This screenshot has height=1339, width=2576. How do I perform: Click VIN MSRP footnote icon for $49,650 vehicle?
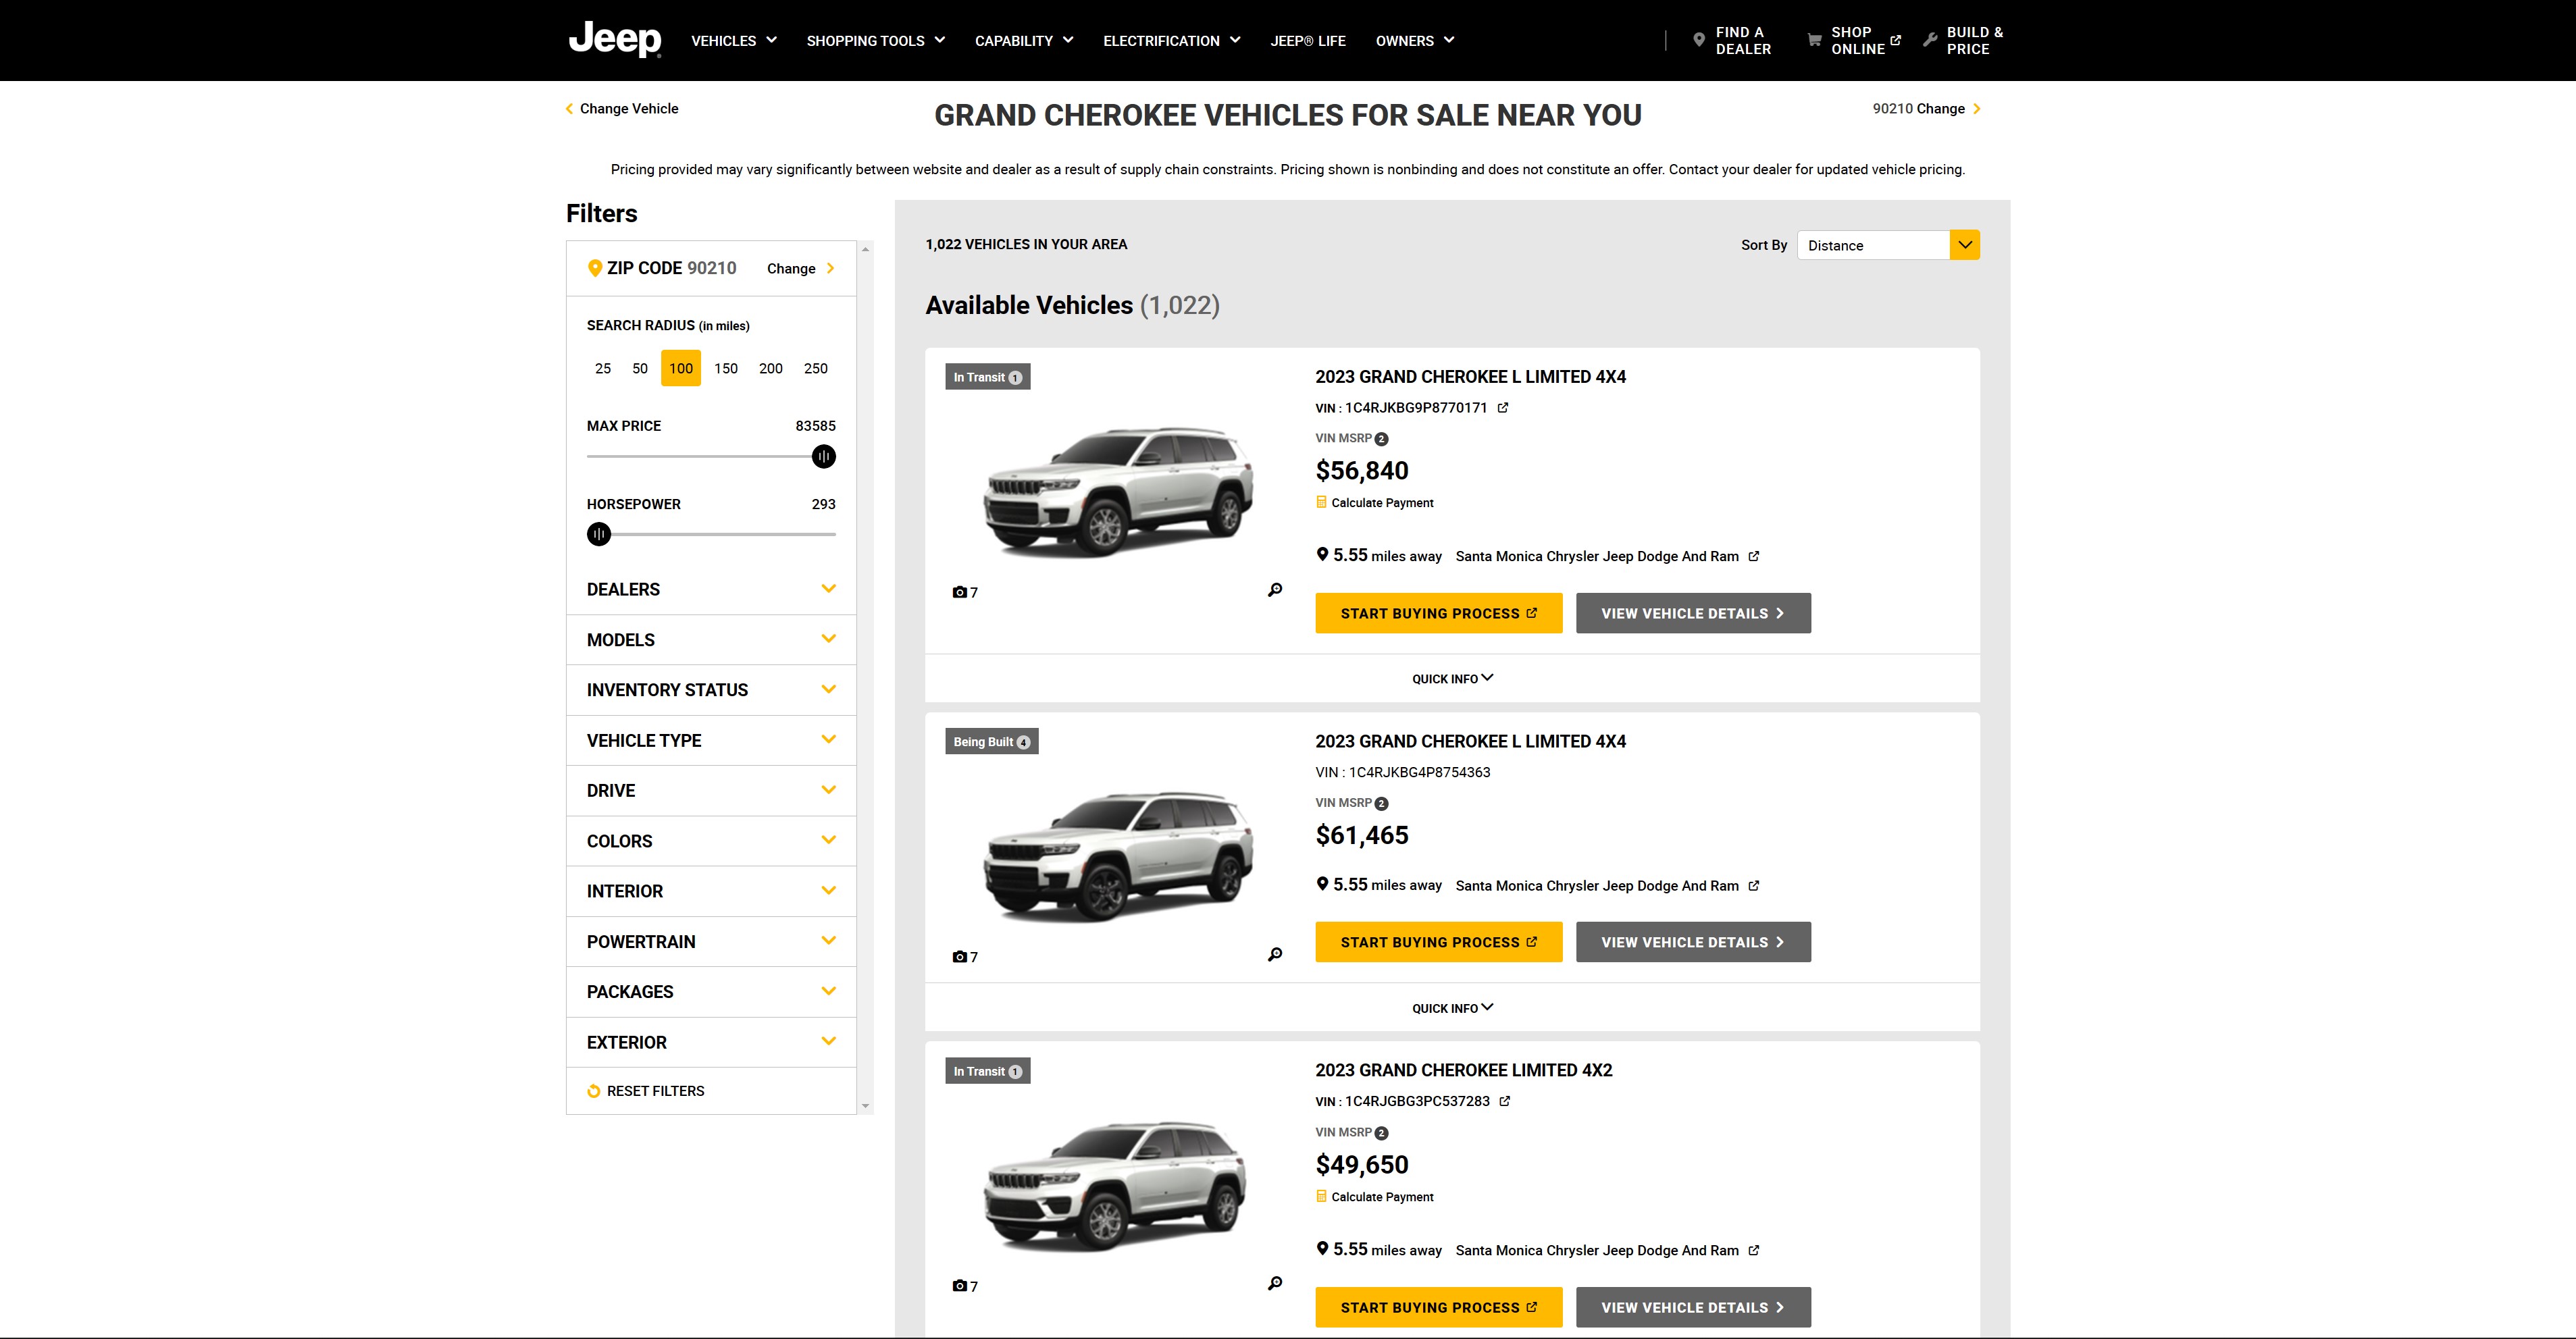(1381, 1133)
